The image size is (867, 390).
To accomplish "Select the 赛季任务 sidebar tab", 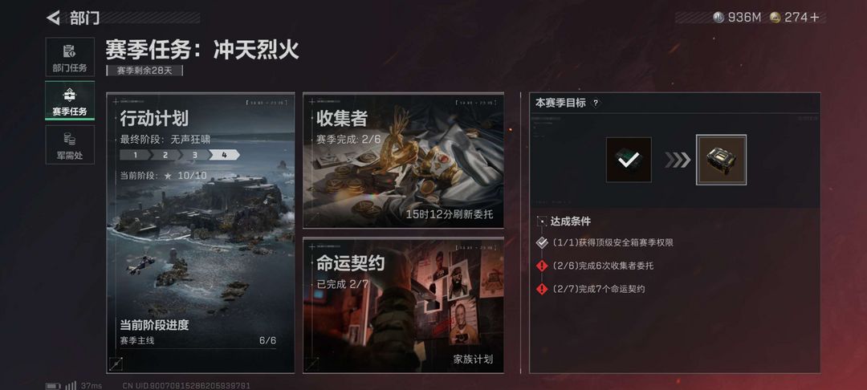I will tap(70, 100).
